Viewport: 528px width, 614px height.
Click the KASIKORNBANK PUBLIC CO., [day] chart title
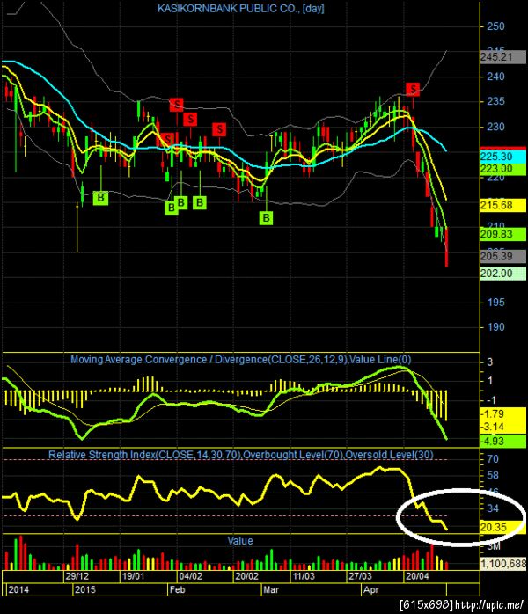(x=240, y=8)
